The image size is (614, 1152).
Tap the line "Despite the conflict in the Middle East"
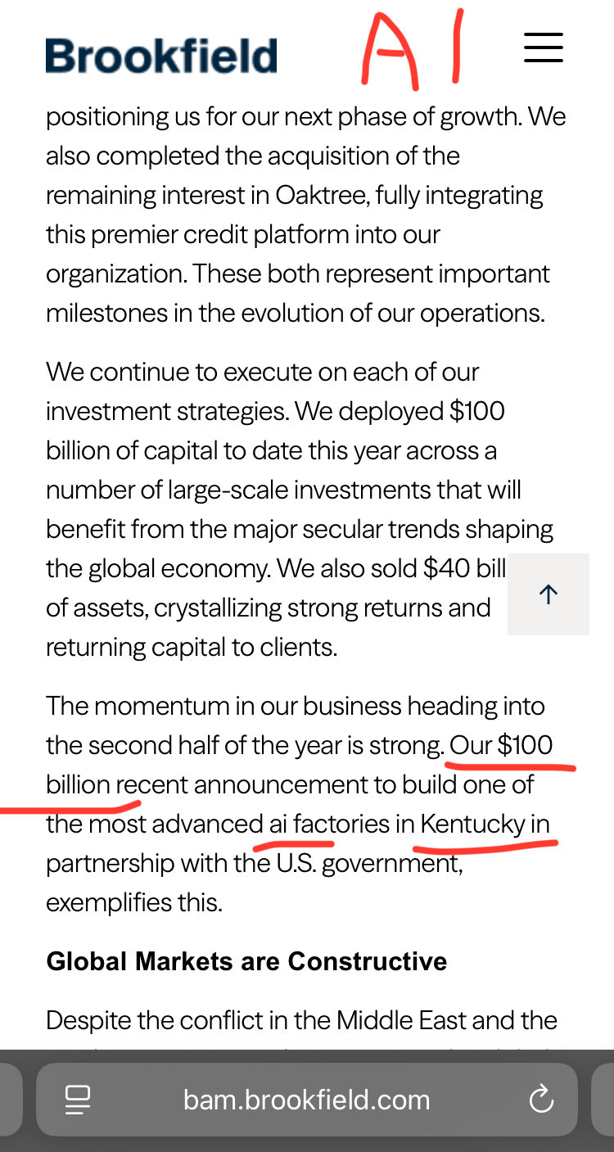302,1020
